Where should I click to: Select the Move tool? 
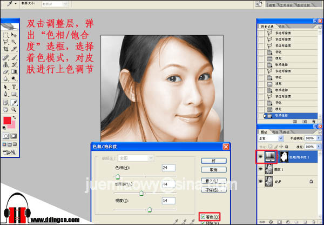coord(14,35)
